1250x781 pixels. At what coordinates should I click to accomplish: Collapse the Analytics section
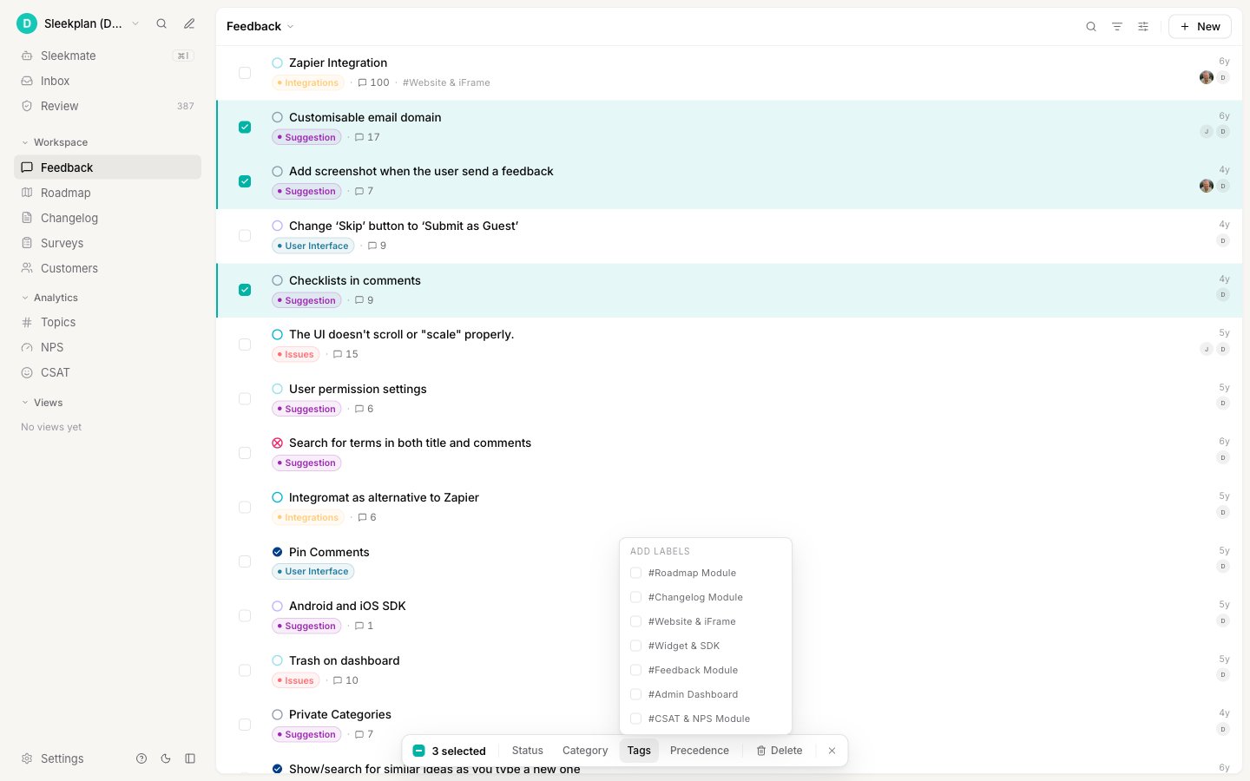click(49, 298)
